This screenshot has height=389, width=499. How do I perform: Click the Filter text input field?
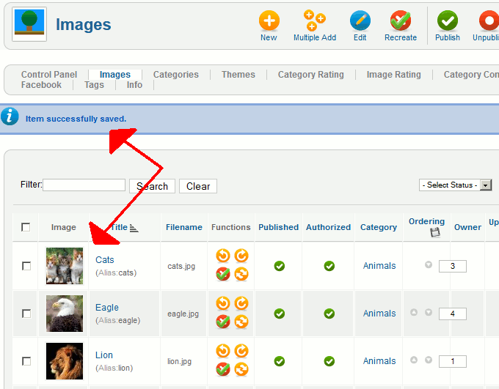tap(84, 185)
